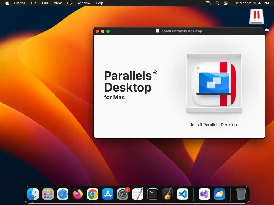Open the Window menu
Screen dimensions: 274x205
(x=84, y=3)
